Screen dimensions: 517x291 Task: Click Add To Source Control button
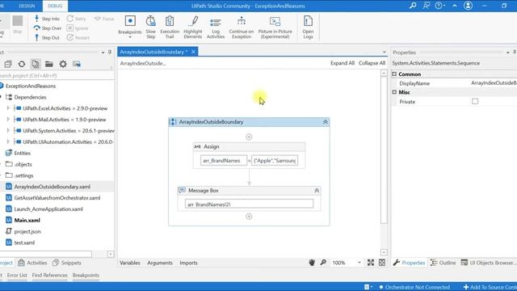(490, 287)
